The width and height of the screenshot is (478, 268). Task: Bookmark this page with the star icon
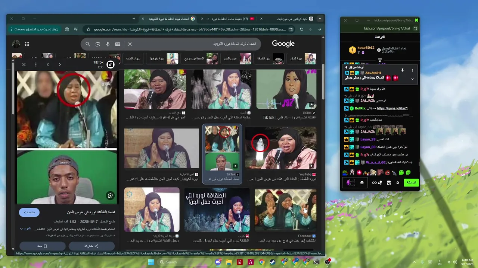click(88, 29)
